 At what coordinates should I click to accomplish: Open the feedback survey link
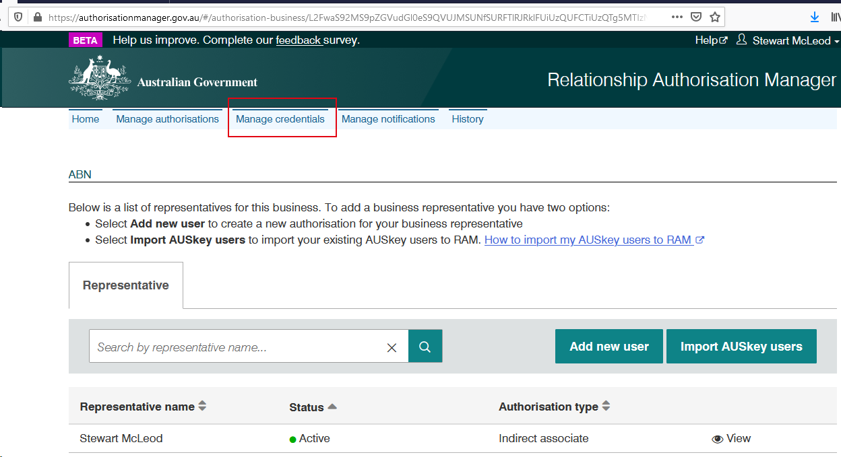click(x=299, y=40)
